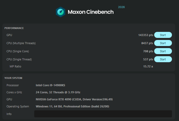This screenshot has height=121, width=179.
Task: Select the Maxon Cinebench title text
Action: 91,12
